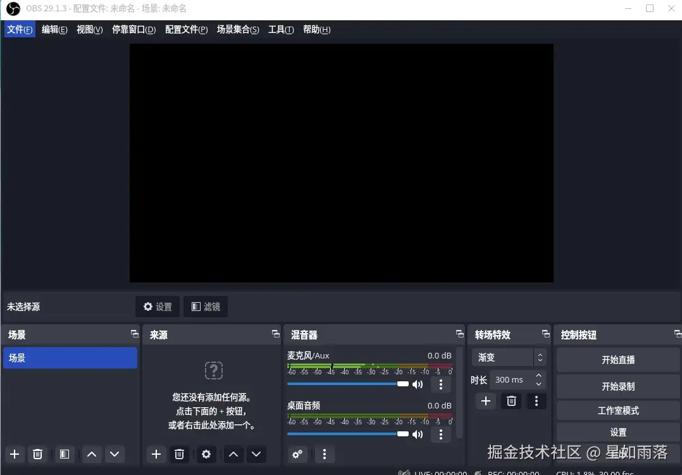The image size is (682, 475).
Task: Click 开始录制 to start recording
Action: click(x=617, y=386)
